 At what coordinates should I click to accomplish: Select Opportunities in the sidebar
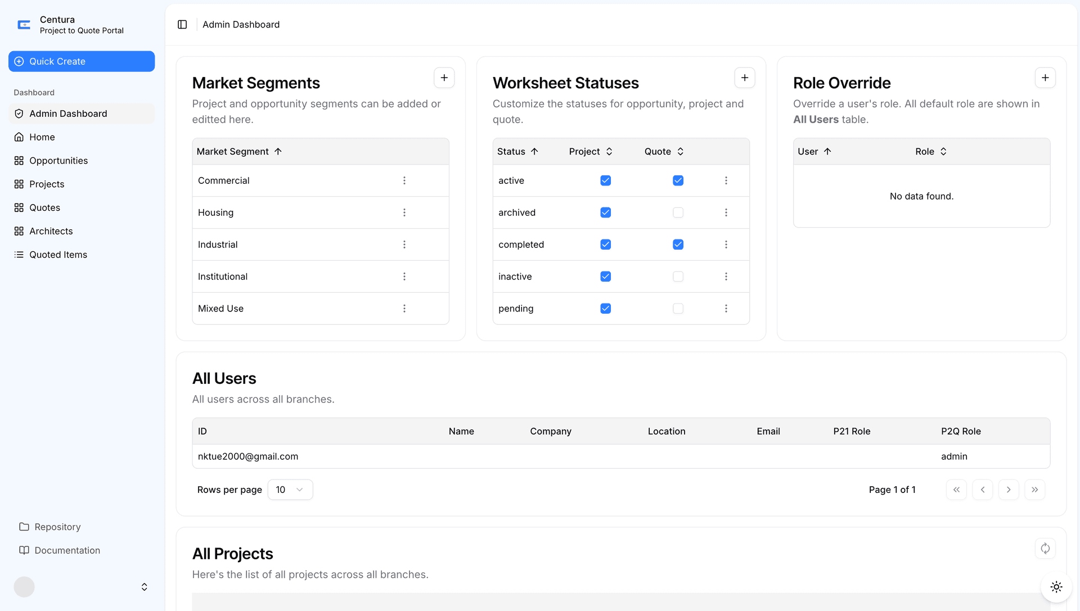tap(58, 161)
